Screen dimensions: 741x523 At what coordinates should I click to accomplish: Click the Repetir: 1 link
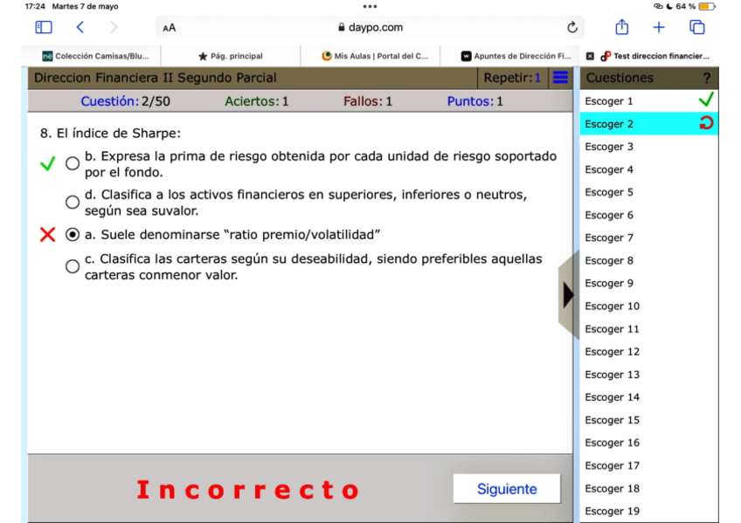[513, 78]
